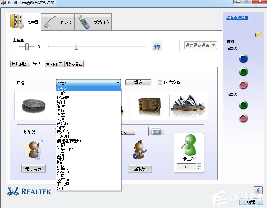Click the green front panel headphone jack icon

pyautogui.click(x=243, y=105)
